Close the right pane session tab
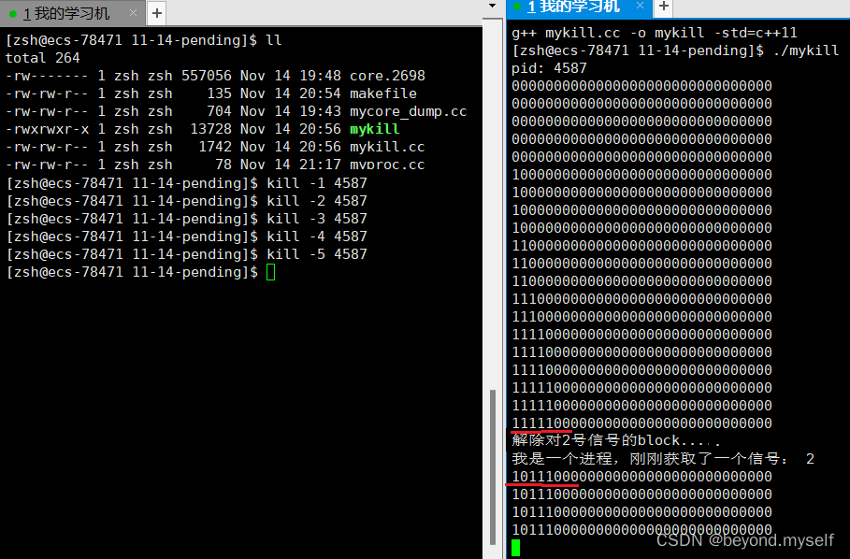850x559 pixels. [640, 6]
